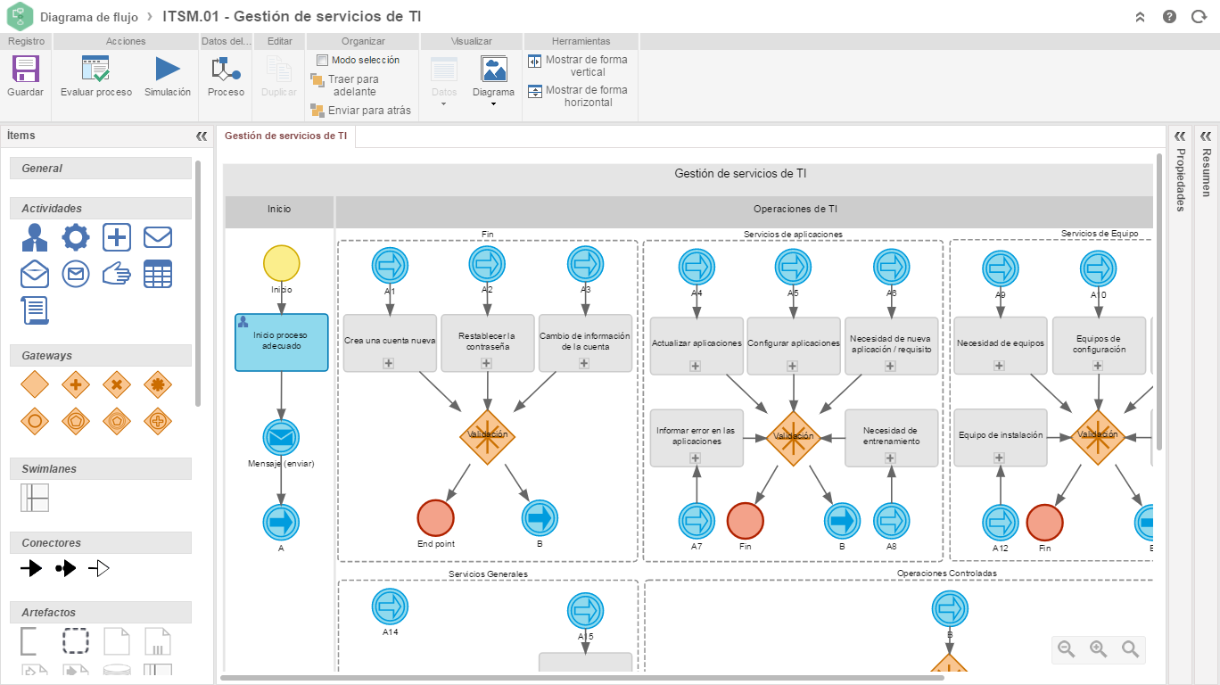Viewport: 1220px width, 685px height.
Task: Select the A1 link event
Action: 390,266
